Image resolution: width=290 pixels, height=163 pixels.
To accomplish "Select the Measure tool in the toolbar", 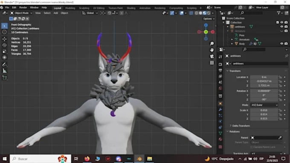I will click(4, 71).
